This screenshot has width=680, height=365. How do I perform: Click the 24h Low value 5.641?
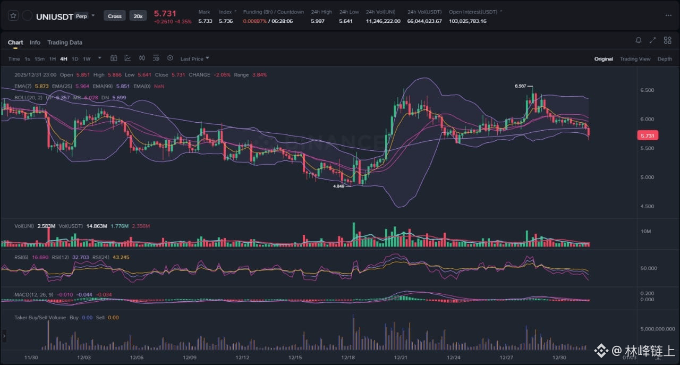[x=346, y=21]
